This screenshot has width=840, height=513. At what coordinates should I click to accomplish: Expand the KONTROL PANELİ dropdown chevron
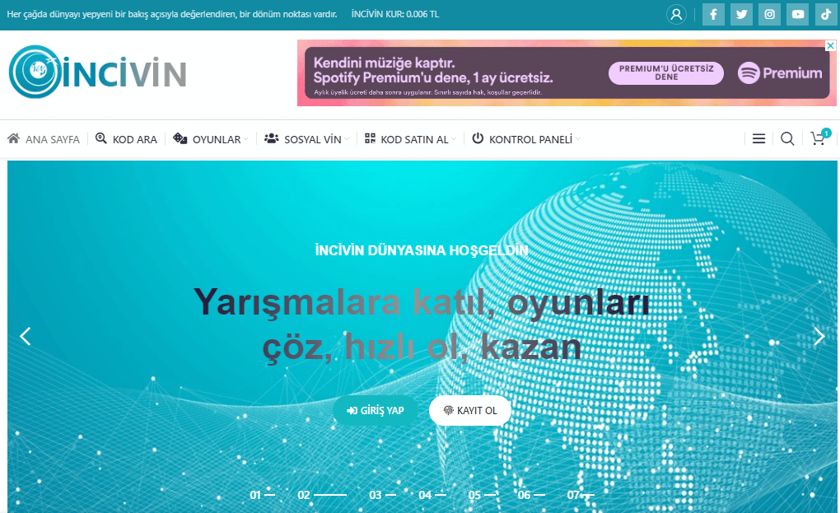click(x=578, y=139)
